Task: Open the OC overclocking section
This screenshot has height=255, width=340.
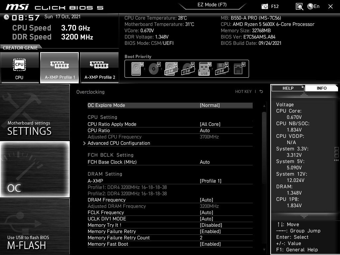Action: pyautogui.click(x=35, y=169)
